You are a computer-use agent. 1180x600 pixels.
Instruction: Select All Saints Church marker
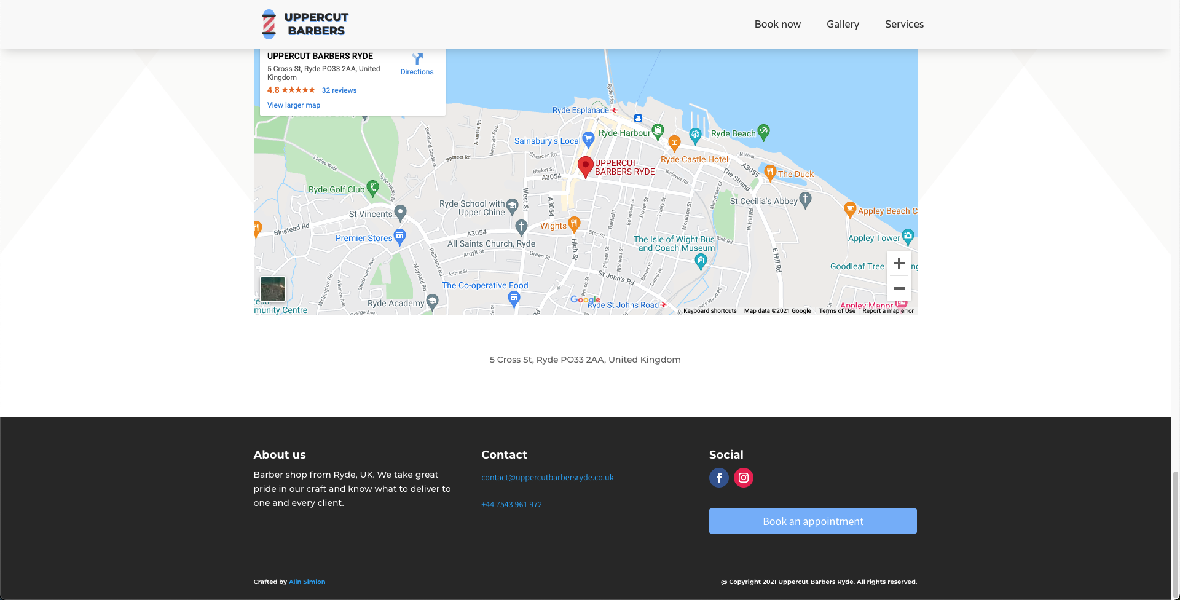[x=521, y=227]
